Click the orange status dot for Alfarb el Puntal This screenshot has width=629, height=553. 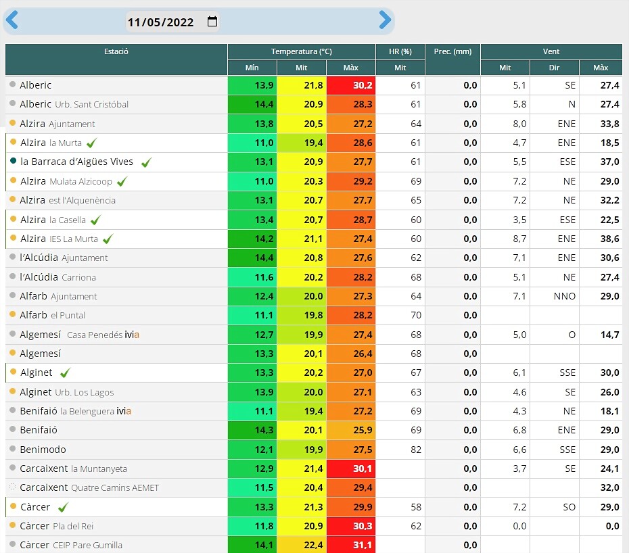pos(12,314)
